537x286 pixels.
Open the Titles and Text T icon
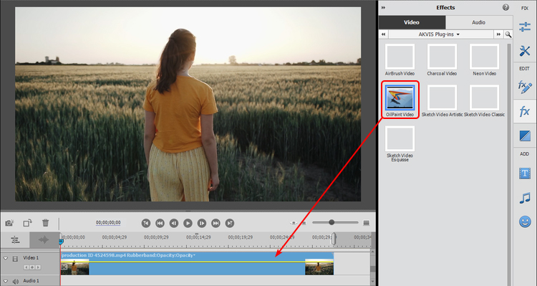(524, 173)
